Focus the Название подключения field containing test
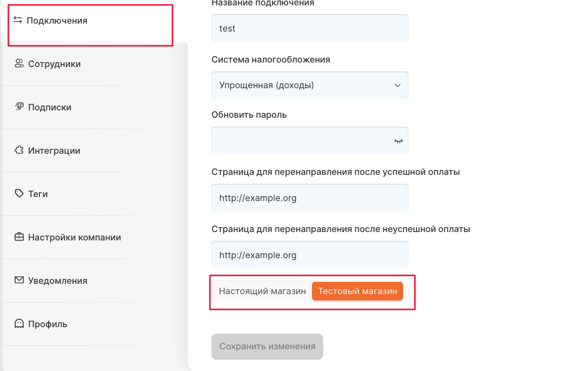Viewport: 581px width, 371px height. 309,29
